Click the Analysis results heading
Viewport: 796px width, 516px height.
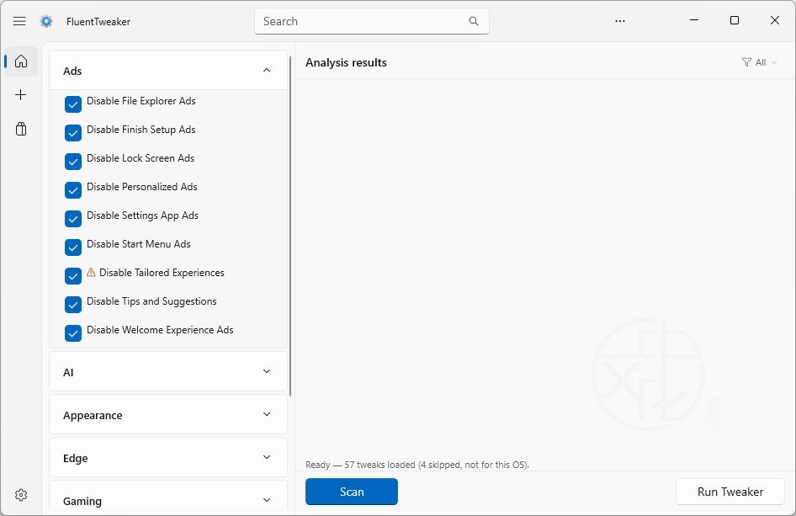pos(346,62)
